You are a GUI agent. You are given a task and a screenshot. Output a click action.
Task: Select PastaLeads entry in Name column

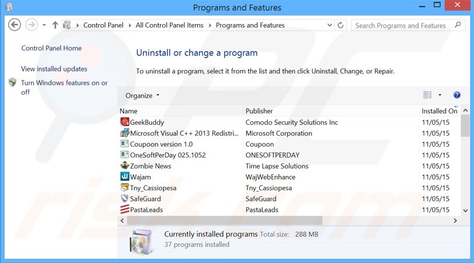tap(146, 210)
